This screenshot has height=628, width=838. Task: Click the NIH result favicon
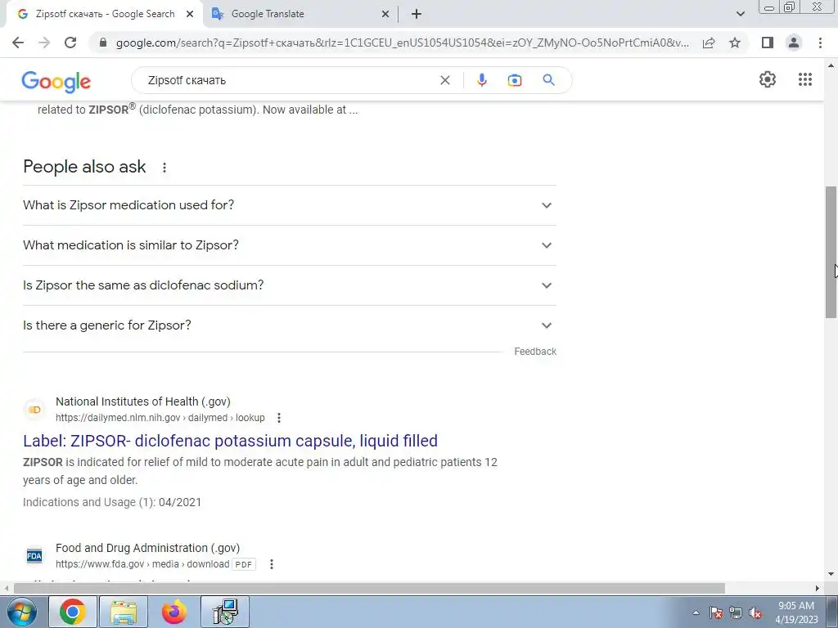click(34, 410)
